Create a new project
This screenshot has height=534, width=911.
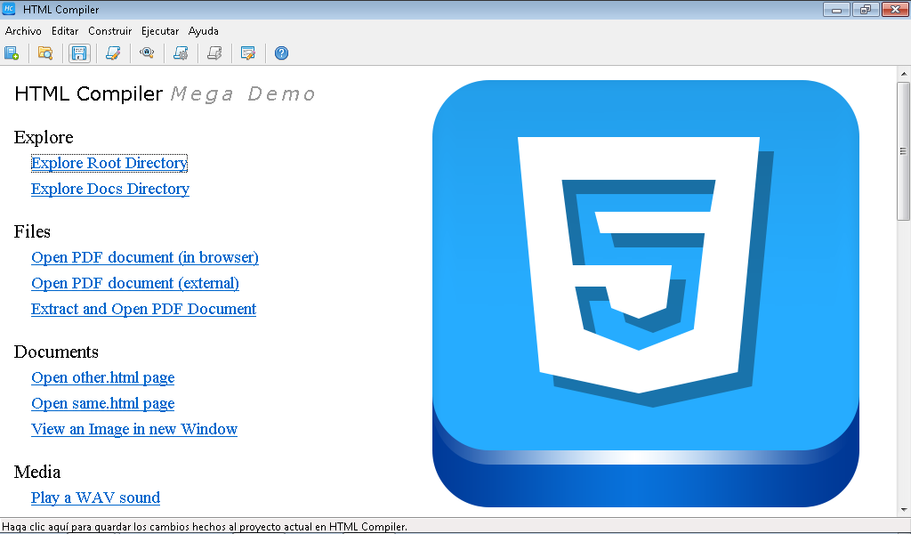click(x=12, y=53)
